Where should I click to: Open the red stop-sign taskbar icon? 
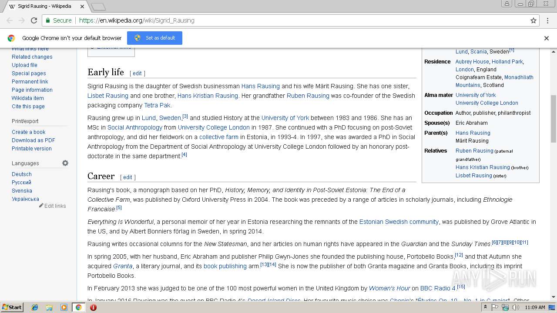pyautogui.click(x=93, y=307)
